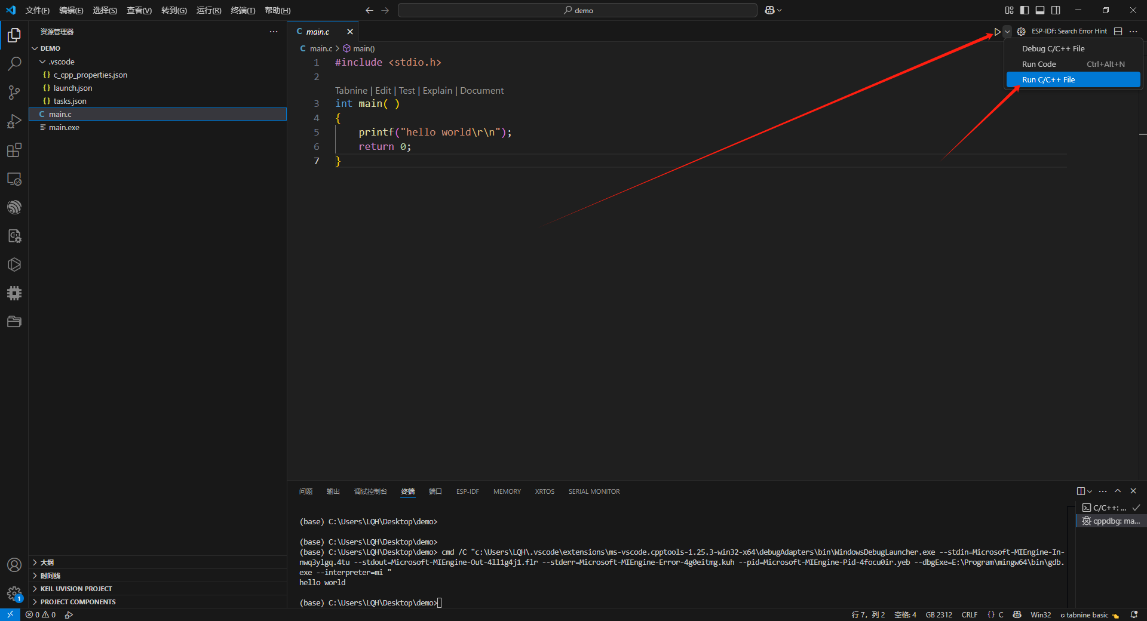Switch to the SERIAL MONITOR panel tab
The height and width of the screenshot is (621, 1147).
pyautogui.click(x=594, y=491)
